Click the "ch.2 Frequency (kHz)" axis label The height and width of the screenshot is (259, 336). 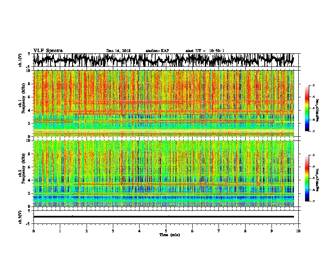click(22, 168)
